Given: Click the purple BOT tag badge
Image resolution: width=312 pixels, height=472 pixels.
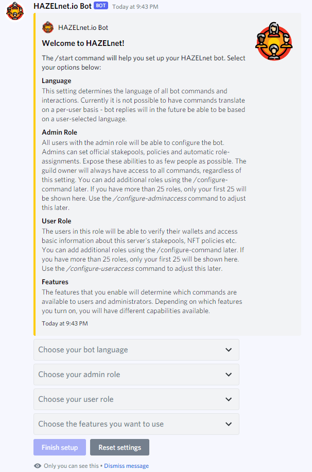Looking at the screenshot, I should click(101, 6).
